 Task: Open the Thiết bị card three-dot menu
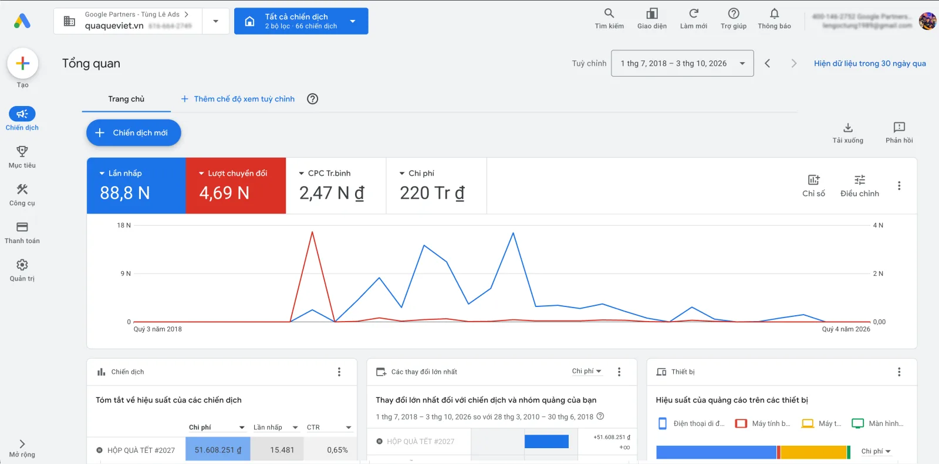(x=899, y=372)
